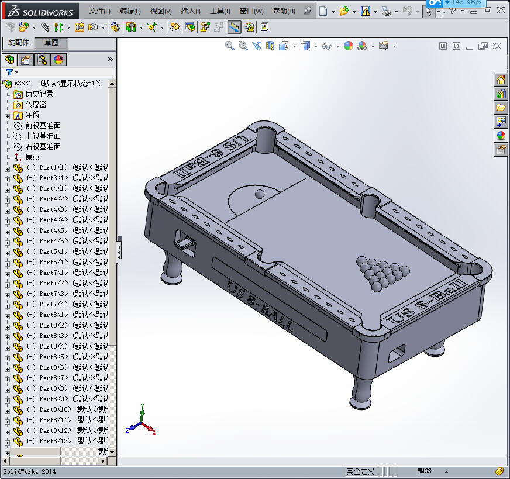Open the FeatureManager design tree tab
Viewport: 510px width, 479px height.
point(10,60)
